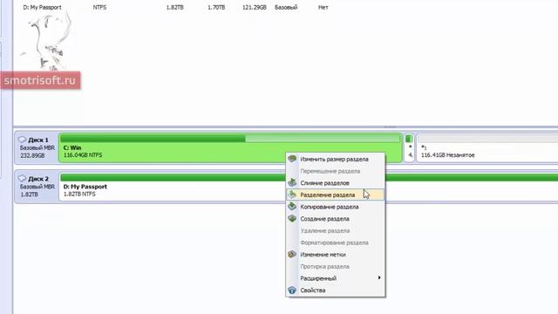Click the resize partition icon in menu
Viewport: 558px width, 314px height.
(x=292, y=159)
